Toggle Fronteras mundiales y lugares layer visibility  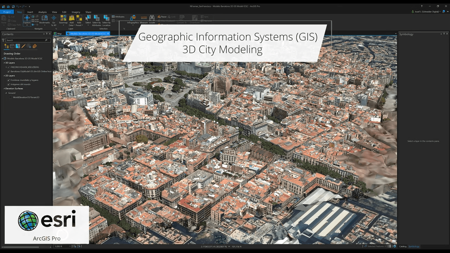coord(8,80)
